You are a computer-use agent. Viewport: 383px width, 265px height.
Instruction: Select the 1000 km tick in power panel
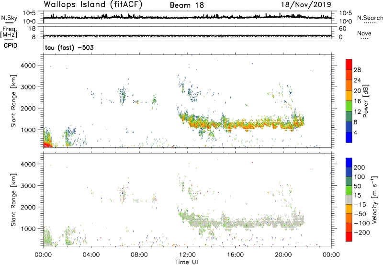(x=29, y=130)
